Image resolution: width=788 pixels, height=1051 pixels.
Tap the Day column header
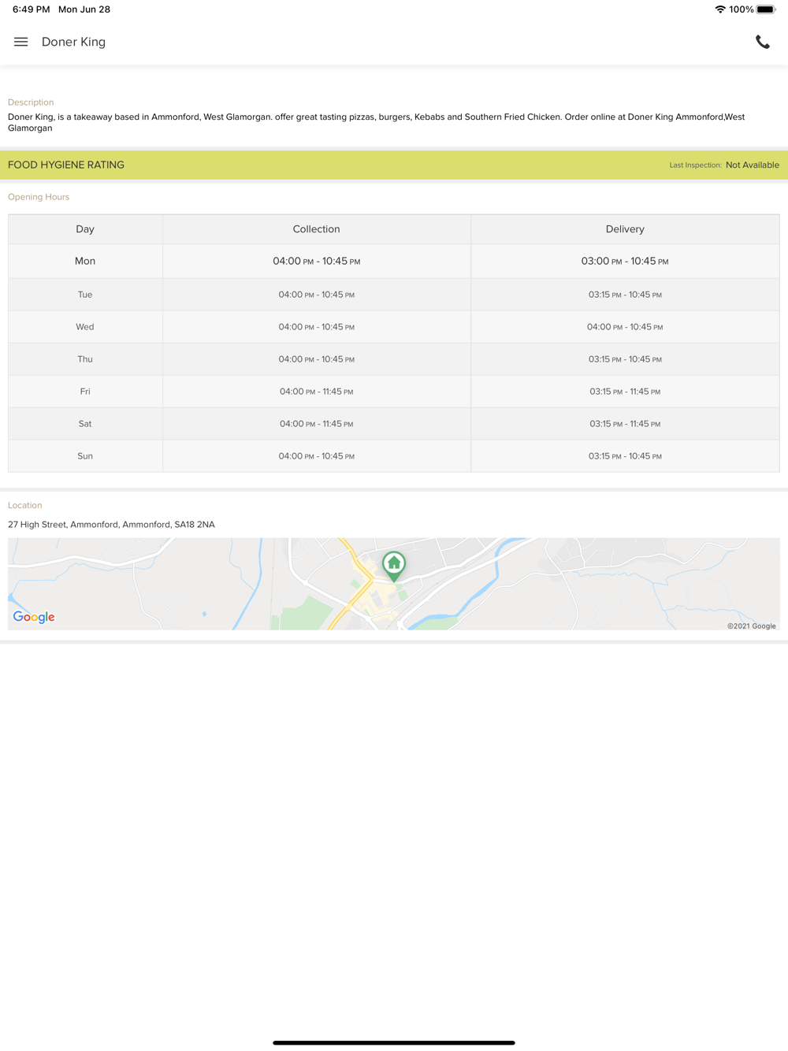85,229
